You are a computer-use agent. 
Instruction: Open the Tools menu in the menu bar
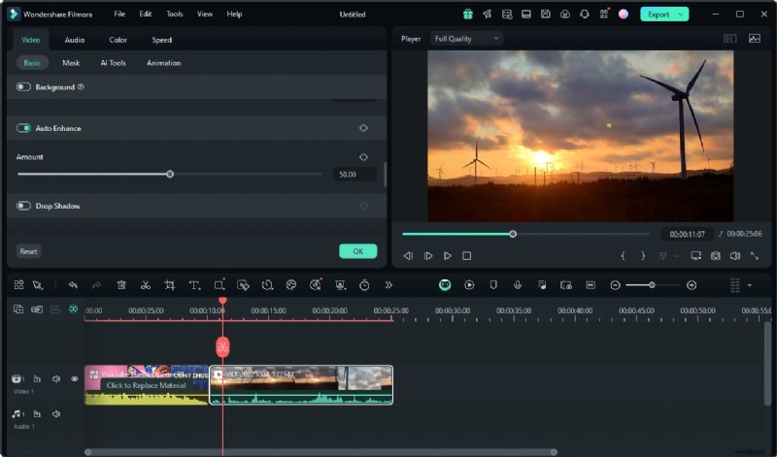coord(174,15)
